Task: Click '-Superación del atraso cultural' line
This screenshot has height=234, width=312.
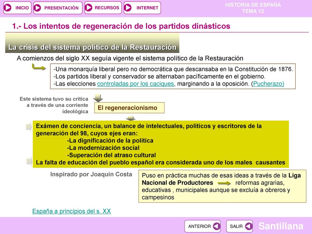Action: (x=112, y=155)
